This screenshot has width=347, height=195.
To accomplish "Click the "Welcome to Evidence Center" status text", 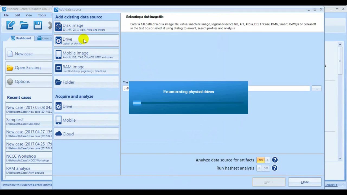I will (27, 185).
